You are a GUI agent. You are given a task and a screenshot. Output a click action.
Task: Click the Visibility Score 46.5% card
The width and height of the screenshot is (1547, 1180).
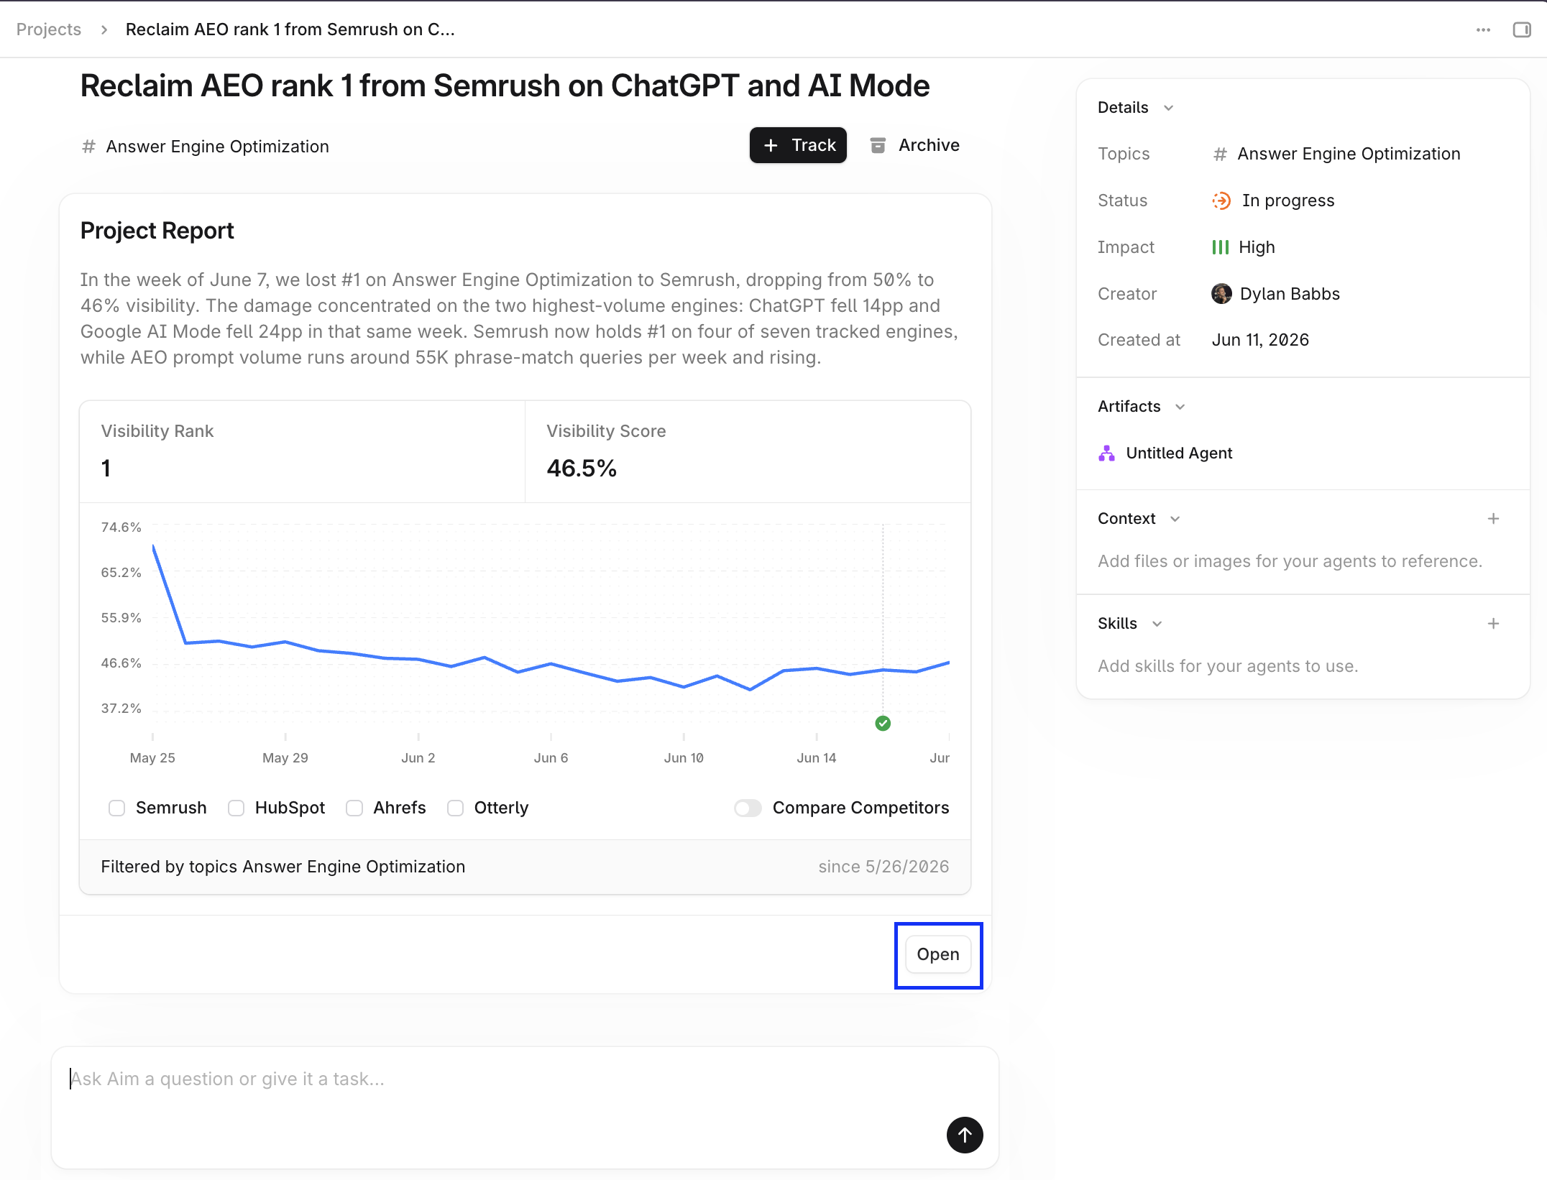tap(748, 451)
